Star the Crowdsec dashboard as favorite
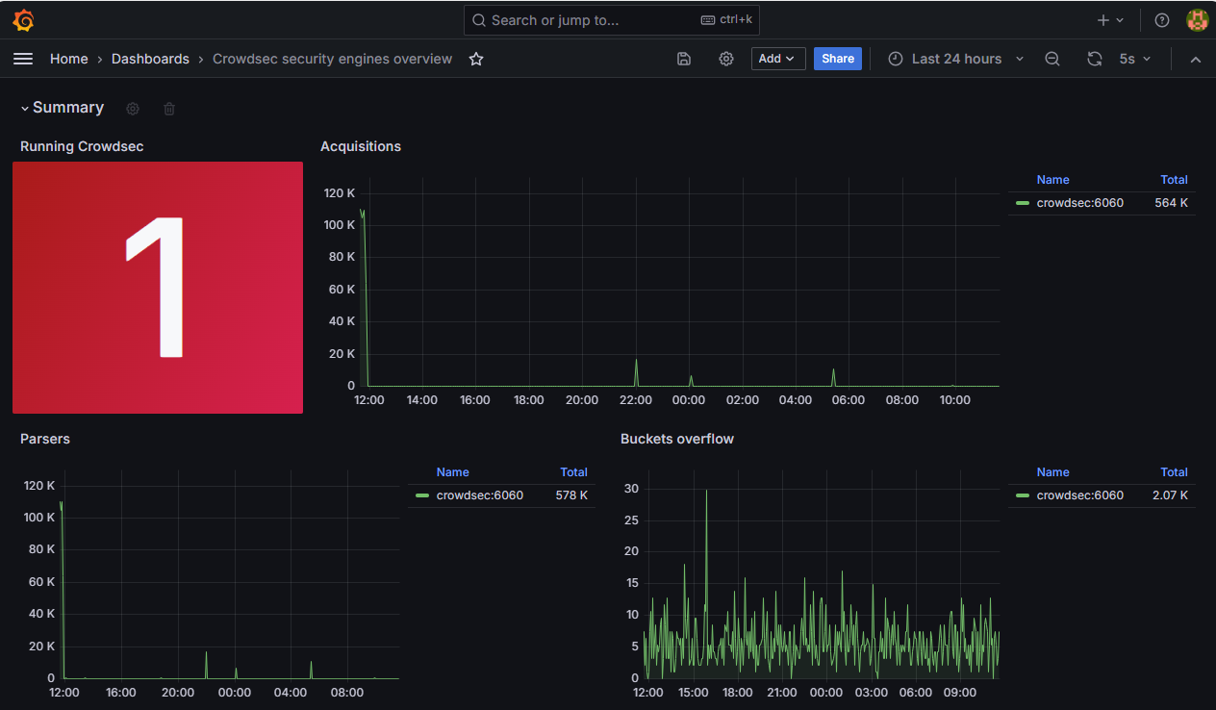 point(475,59)
